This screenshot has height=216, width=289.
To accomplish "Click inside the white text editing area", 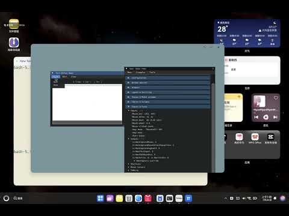I will pyautogui.click(x=87, y=103).
